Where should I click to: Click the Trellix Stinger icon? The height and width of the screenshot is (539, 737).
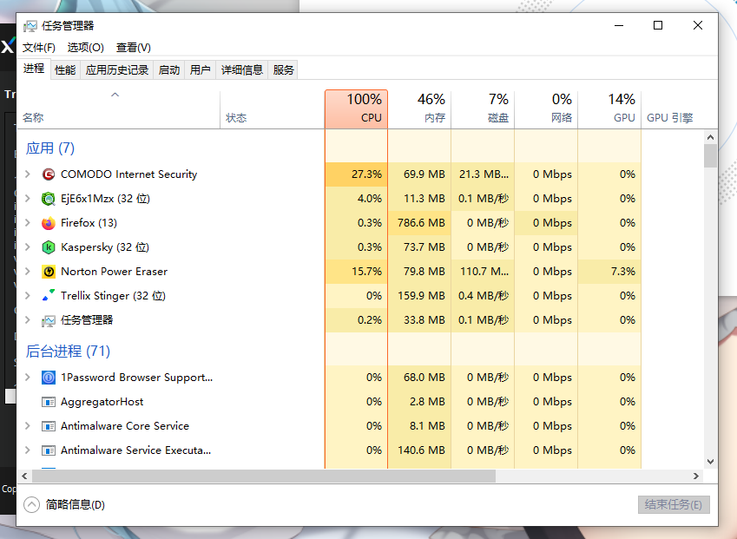point(49,296)
